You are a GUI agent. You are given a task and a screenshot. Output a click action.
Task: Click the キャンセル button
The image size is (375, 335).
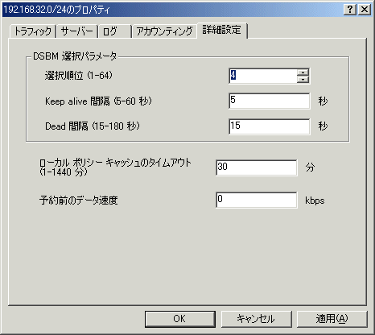[x=256, y=319]
